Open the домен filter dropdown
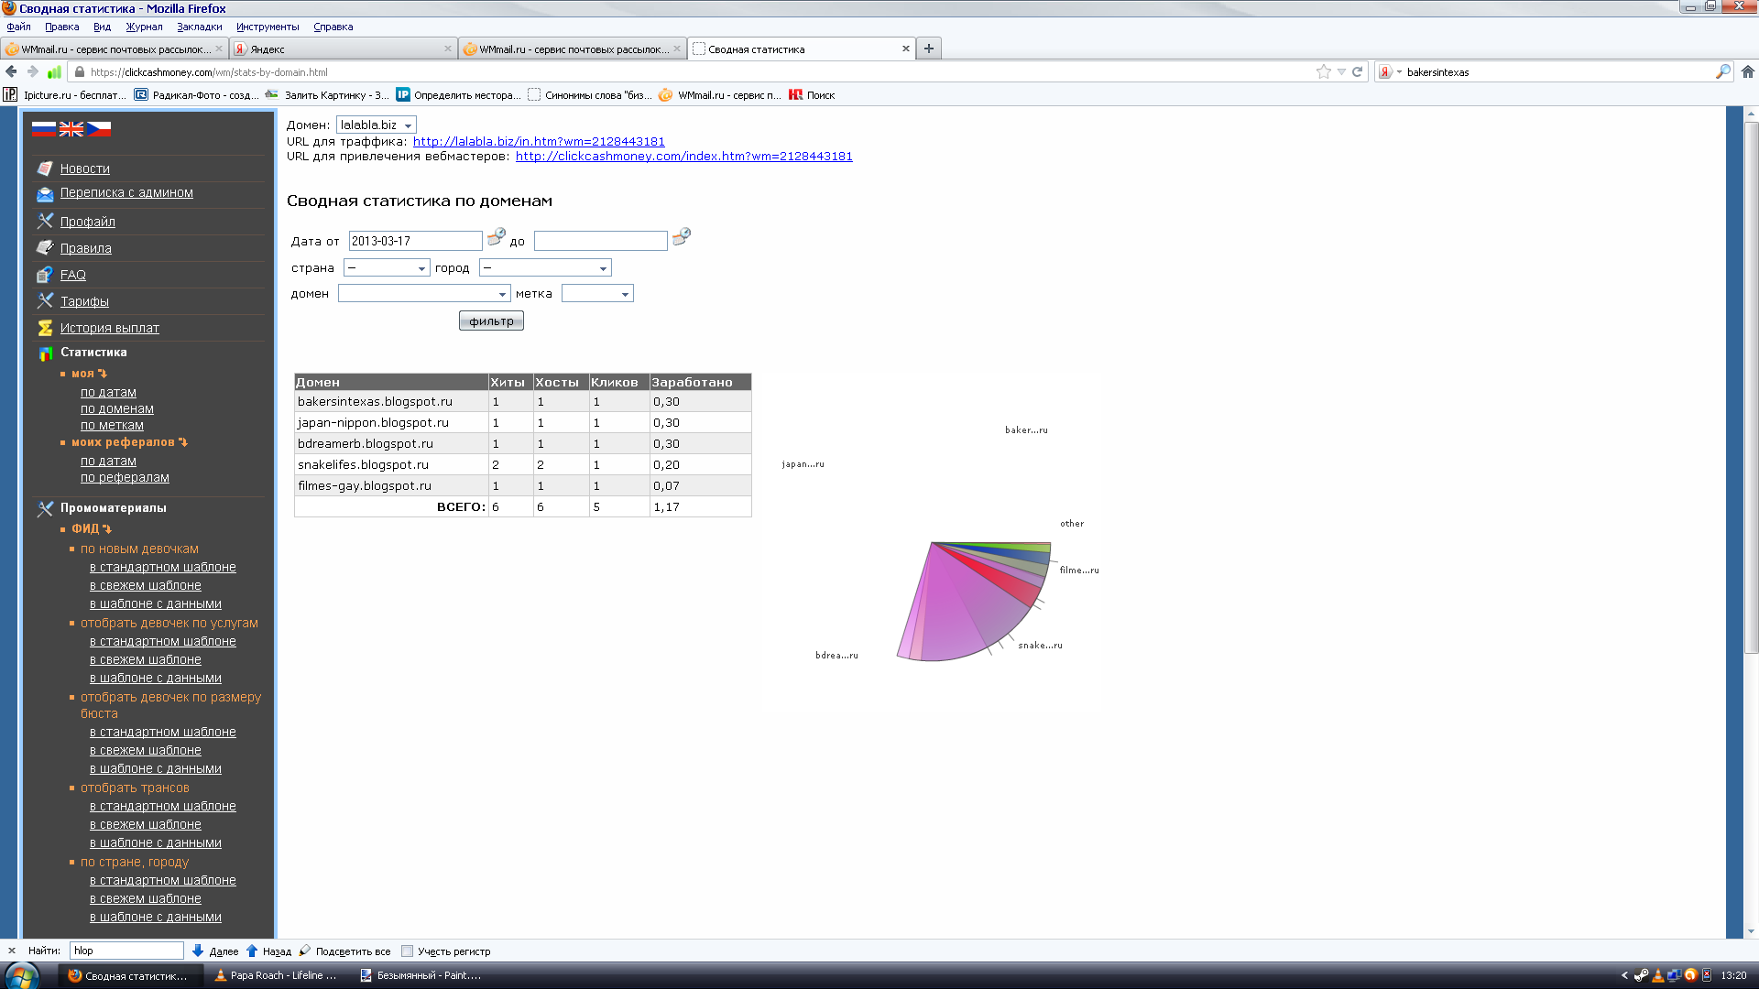 (x=424, y=293)
